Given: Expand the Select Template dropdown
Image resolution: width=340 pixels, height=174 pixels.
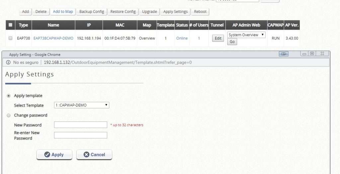Looking at the screenshot, I should [x=82, y=105].
